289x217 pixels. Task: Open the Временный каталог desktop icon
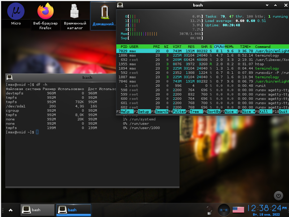[x=75, y=15]
